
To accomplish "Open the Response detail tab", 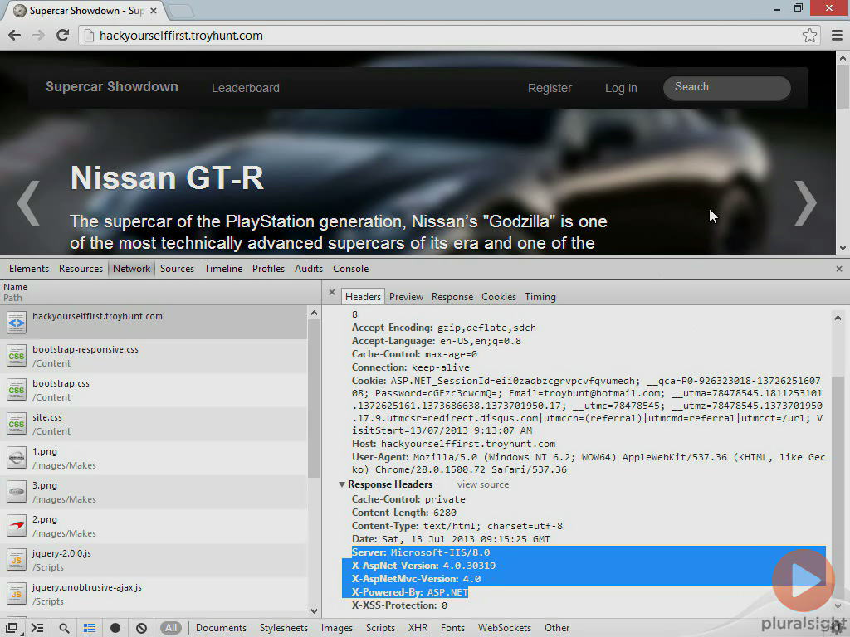I will 452,297.
